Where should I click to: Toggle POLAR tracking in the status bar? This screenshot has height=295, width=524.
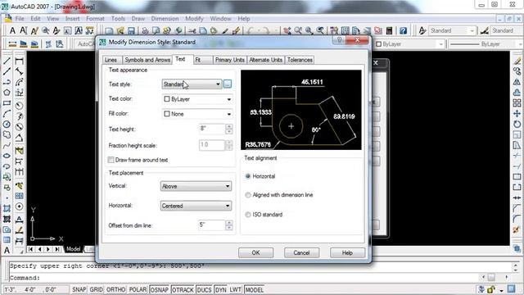coord(138,289)
